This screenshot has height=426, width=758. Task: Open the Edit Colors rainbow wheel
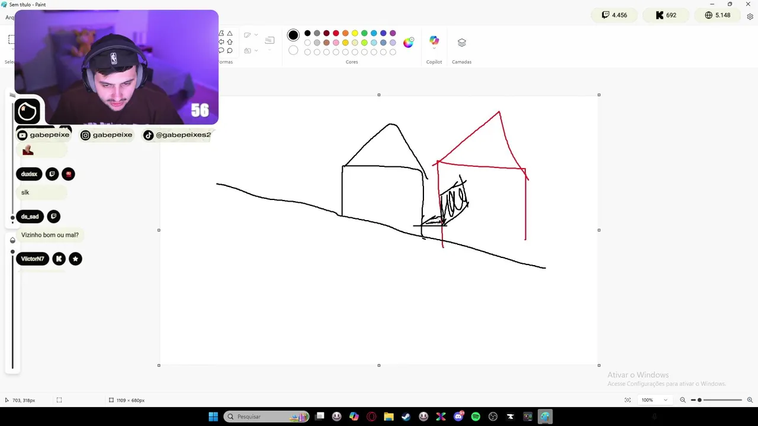[409, 43]
